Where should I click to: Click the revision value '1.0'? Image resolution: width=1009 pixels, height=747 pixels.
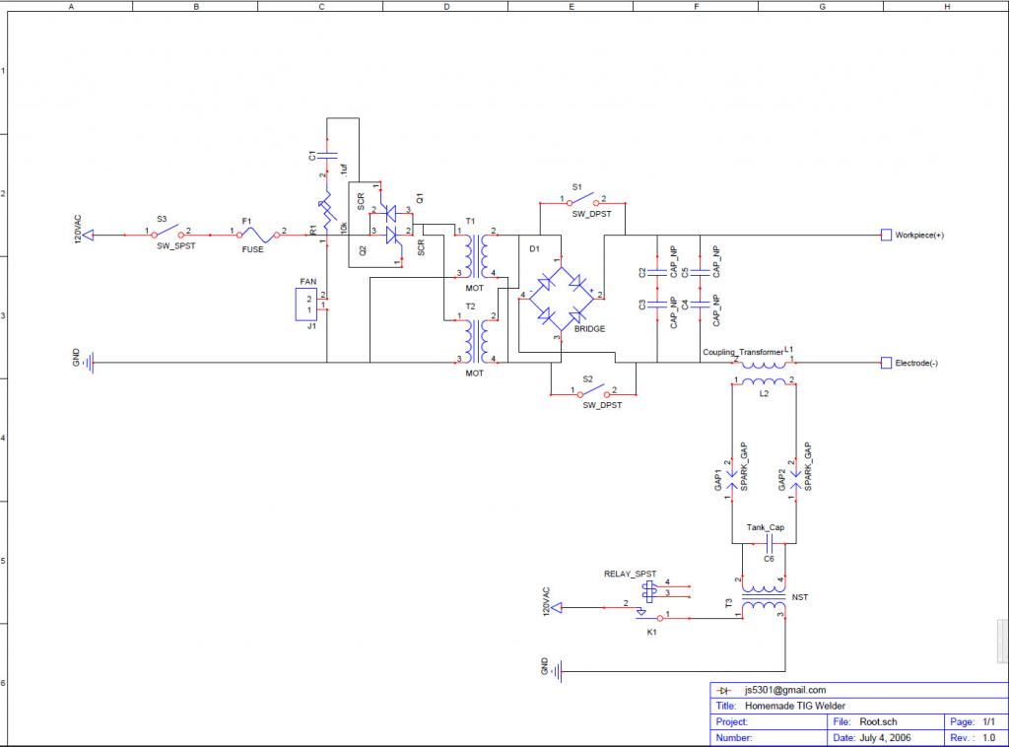pyautogui.click(x=988, y=738)
